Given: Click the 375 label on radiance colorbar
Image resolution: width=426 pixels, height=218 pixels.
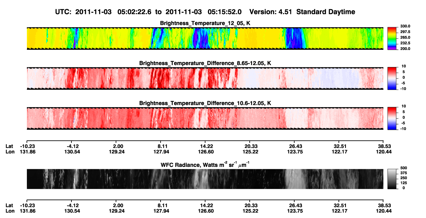Looking at the screenshot, I should point(403,173).
